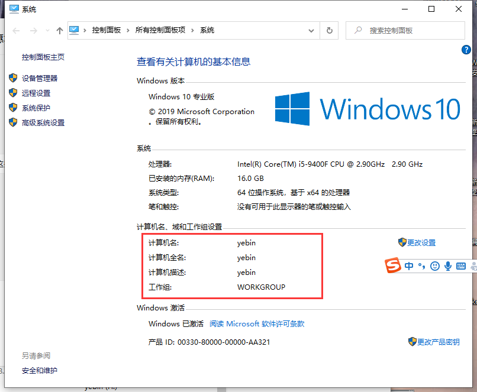Refresh the page with refresh button
477x392 pixels.
[329, 30]
